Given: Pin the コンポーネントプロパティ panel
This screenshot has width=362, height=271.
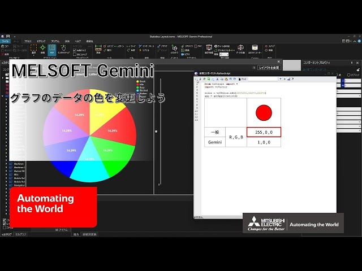Looking at the screenshot, I should click(x=352, y=63).
